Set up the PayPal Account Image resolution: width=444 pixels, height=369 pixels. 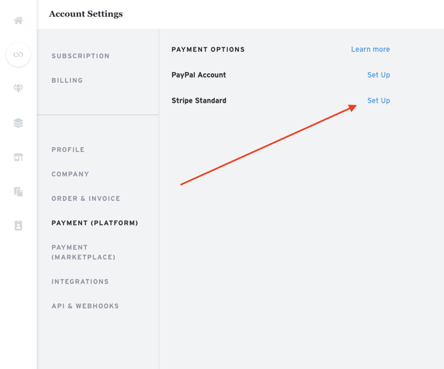[378, 75]
